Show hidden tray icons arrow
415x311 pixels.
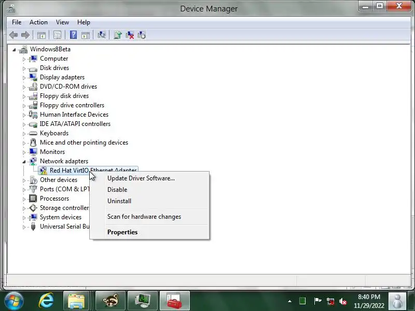click(290, 301)
